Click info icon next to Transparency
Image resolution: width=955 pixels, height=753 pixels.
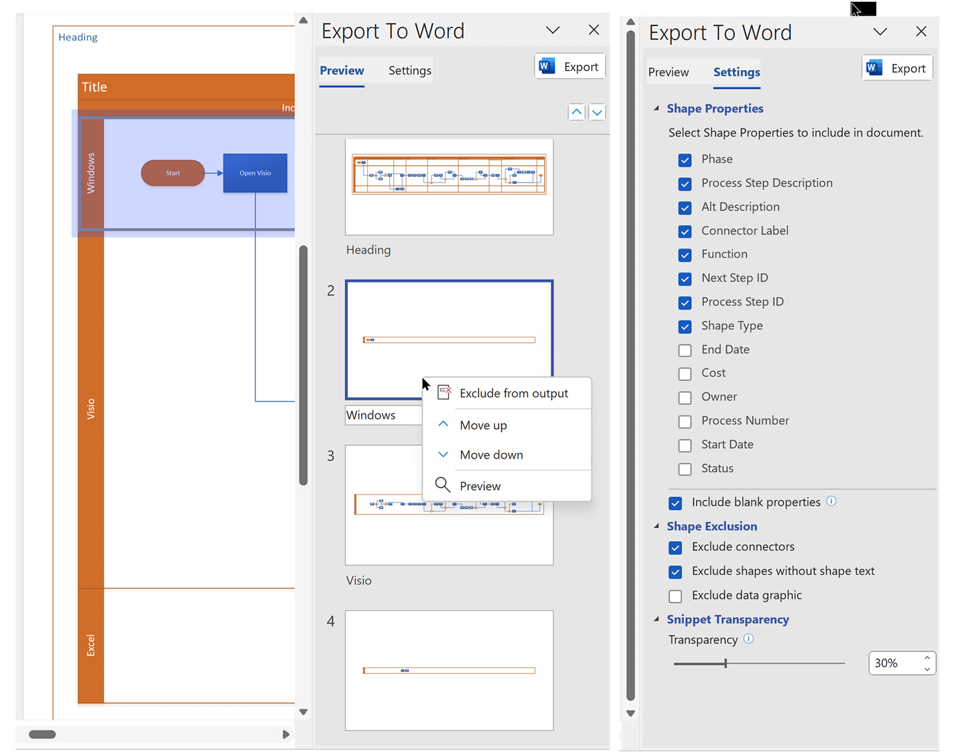point(748,638)
